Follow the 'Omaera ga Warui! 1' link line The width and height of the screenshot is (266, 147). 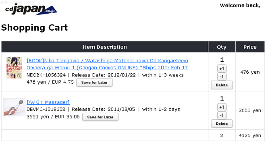tap(107, 68)
